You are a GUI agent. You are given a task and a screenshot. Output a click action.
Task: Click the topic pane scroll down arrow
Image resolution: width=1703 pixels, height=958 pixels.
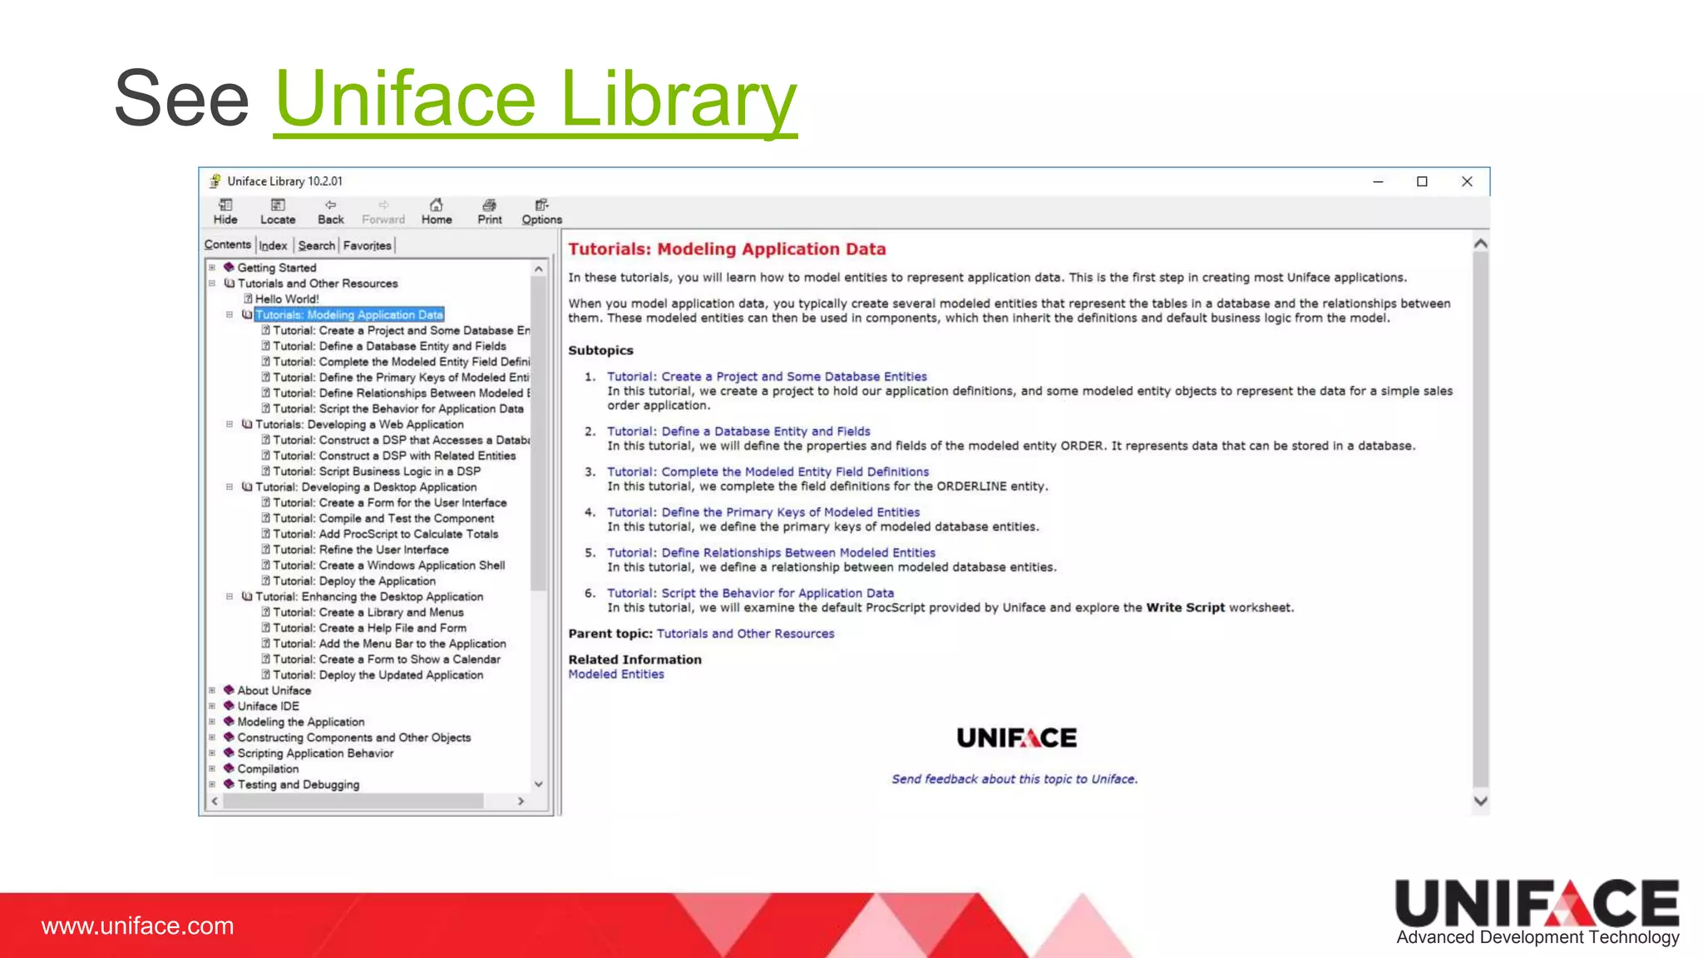pyautogui.click(x=1480, y=801)
